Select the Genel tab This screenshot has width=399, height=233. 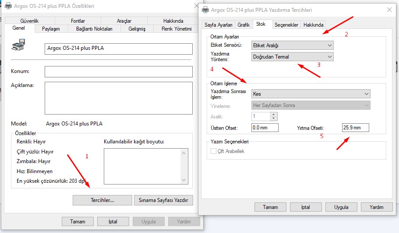point(19,28)
